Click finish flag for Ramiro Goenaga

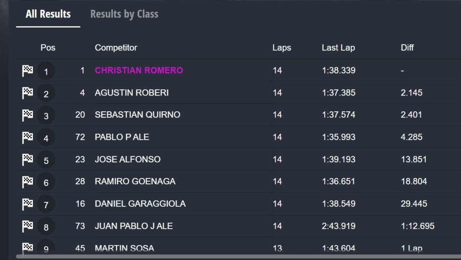coord(27,181)
